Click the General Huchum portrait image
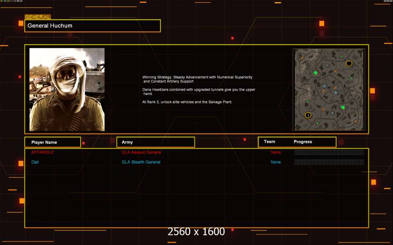This screenshot has height=245, width=393. coord(67,89)
